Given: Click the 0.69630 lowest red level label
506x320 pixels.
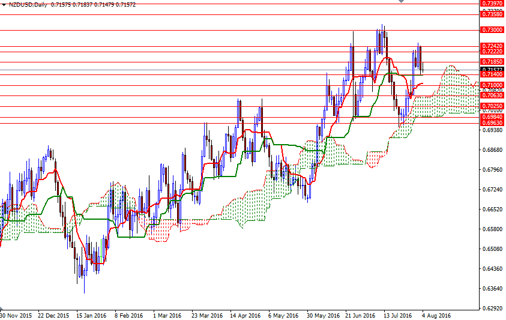Looking at the screenshot, I should 492,124.
